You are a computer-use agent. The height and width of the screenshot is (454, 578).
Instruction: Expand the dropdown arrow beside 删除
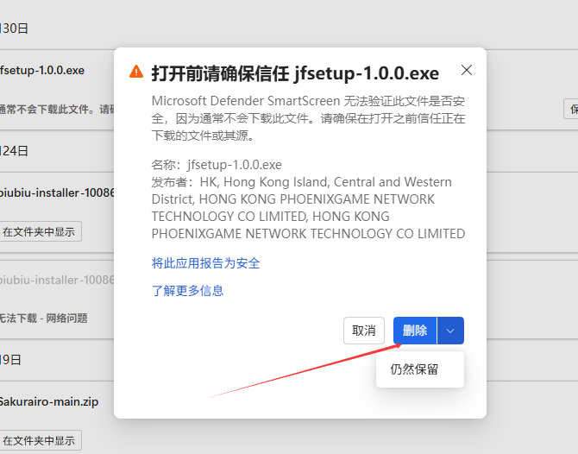click(450, 331)
